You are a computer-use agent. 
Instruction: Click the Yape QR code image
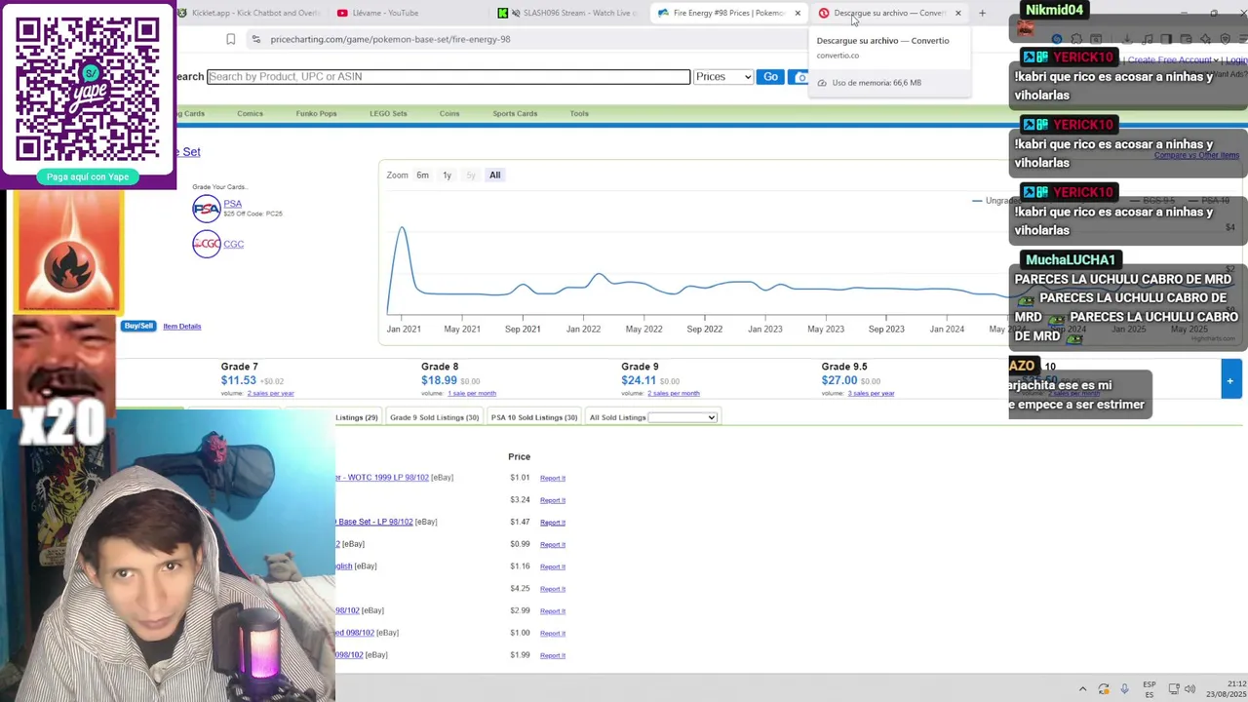pyautogui.click(x=88, y=89)
